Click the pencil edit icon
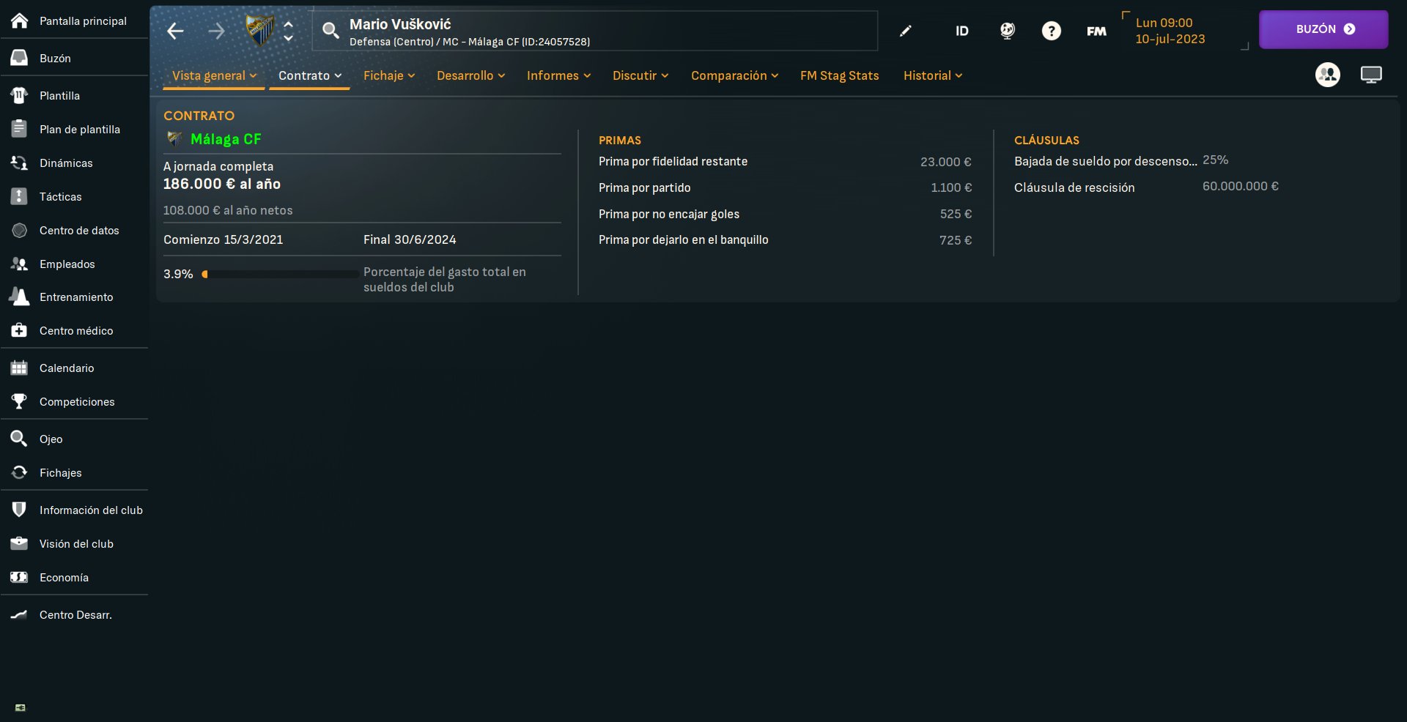 click(906, 30)
